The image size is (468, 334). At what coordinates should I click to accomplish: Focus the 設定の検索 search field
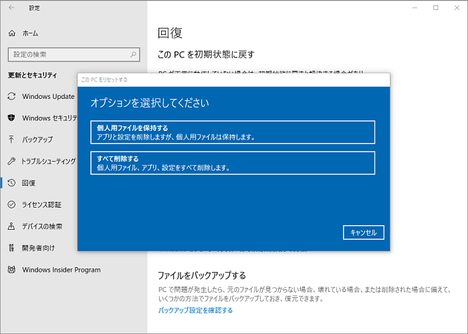click(x=74, y=55)
